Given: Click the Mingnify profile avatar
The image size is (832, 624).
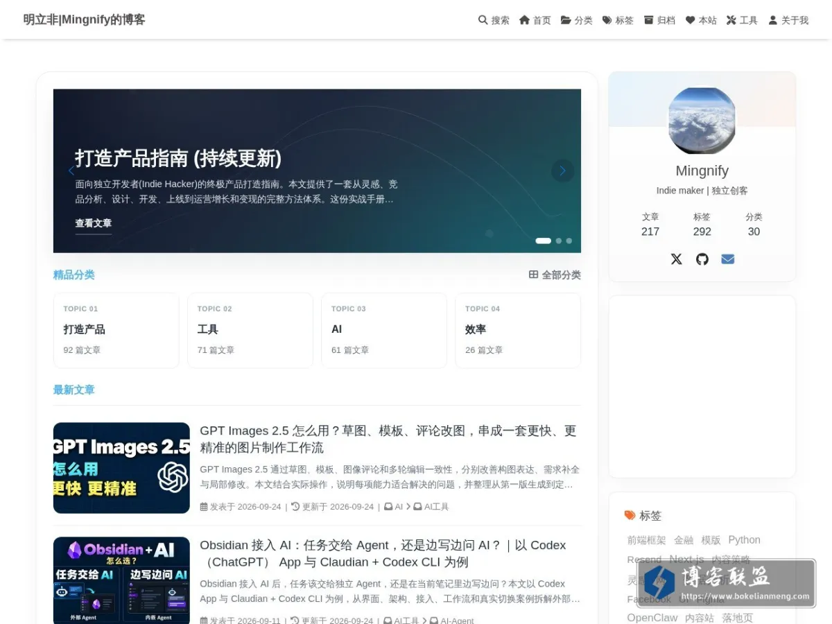Looking at the screenshot, I should [702, 121].
